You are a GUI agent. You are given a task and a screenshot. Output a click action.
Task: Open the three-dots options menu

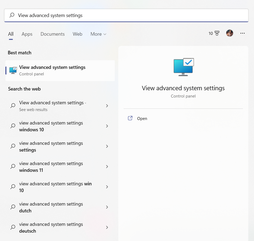(x=242, y=33)
